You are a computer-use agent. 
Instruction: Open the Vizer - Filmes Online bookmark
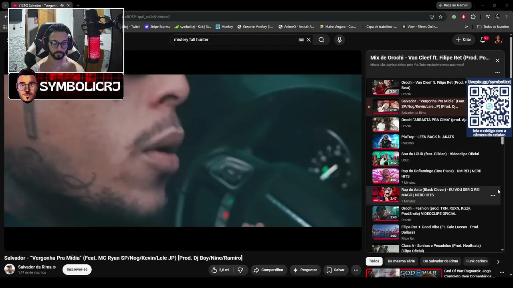click(420, 27)
